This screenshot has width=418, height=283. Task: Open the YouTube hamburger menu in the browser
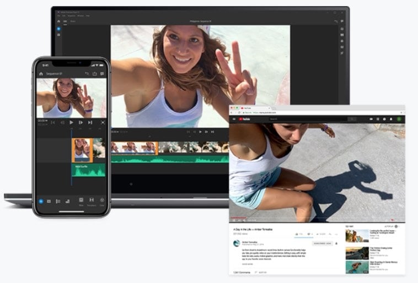tap(234, 119)
